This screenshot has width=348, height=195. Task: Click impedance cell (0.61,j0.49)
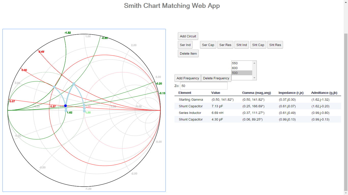(287, 113)
